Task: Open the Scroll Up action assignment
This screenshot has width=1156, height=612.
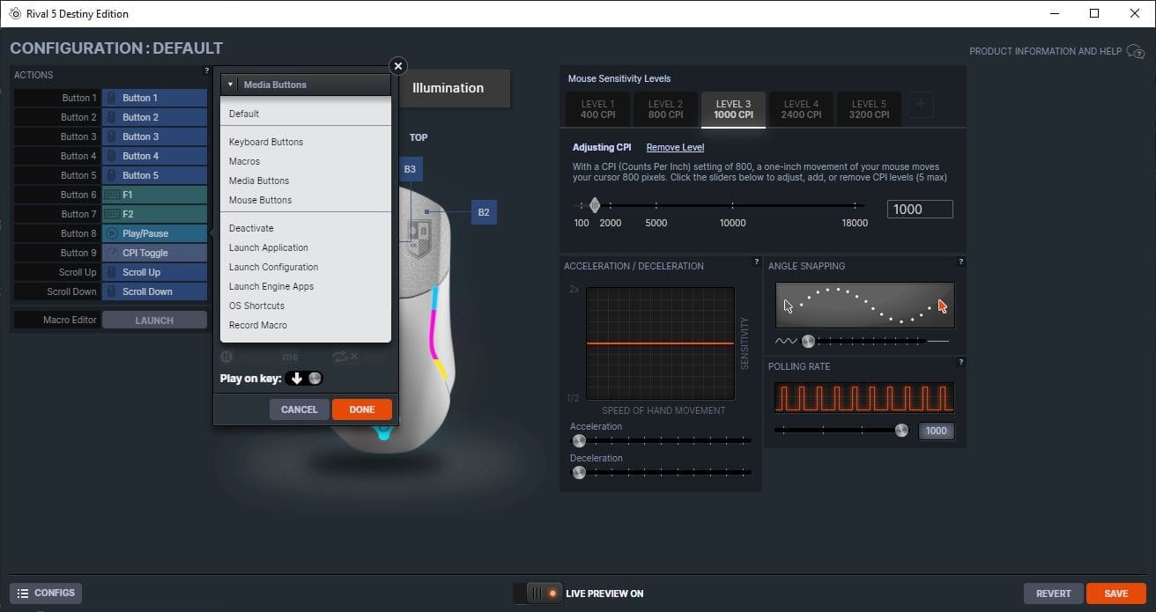Action: coord(154,272)
